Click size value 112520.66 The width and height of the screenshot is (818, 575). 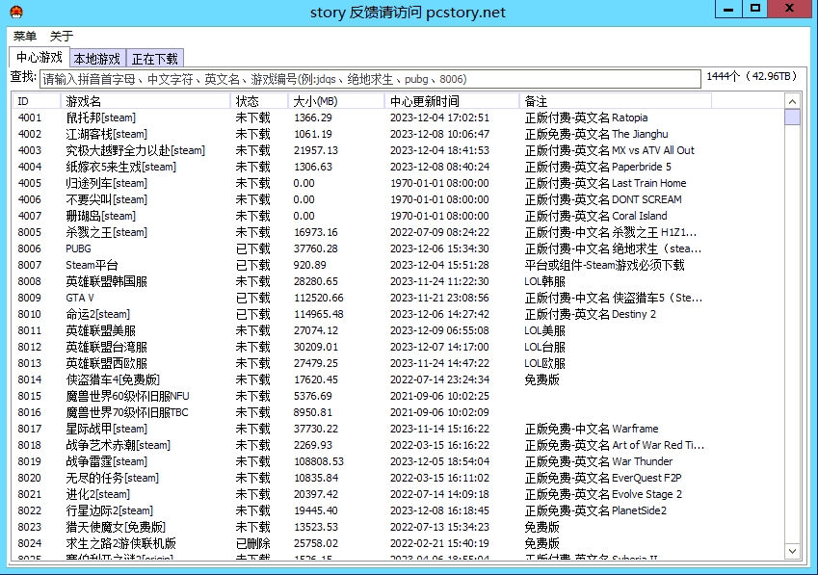318,299
